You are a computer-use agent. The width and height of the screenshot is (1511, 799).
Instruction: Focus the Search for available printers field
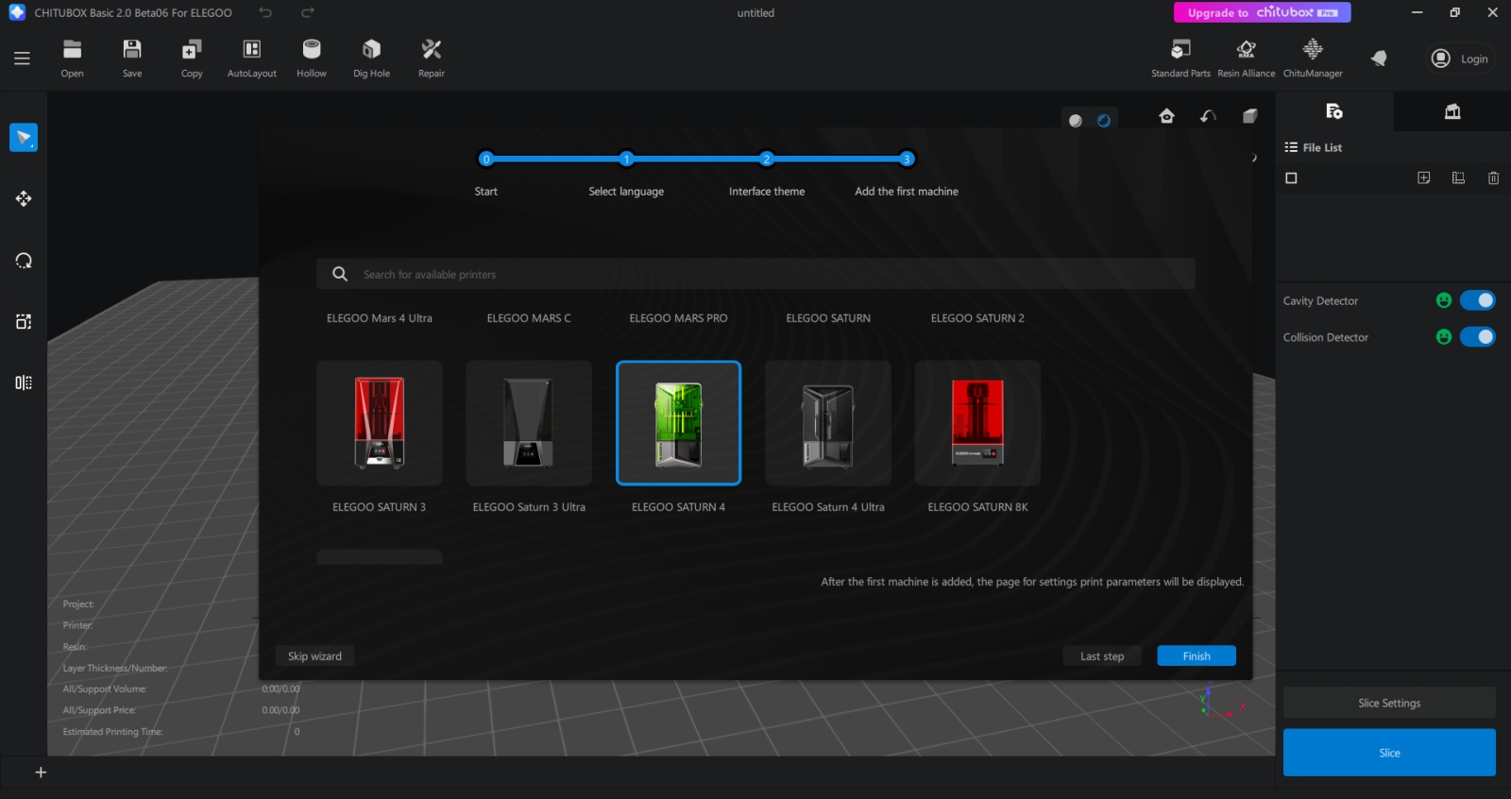tap(755, 274)
